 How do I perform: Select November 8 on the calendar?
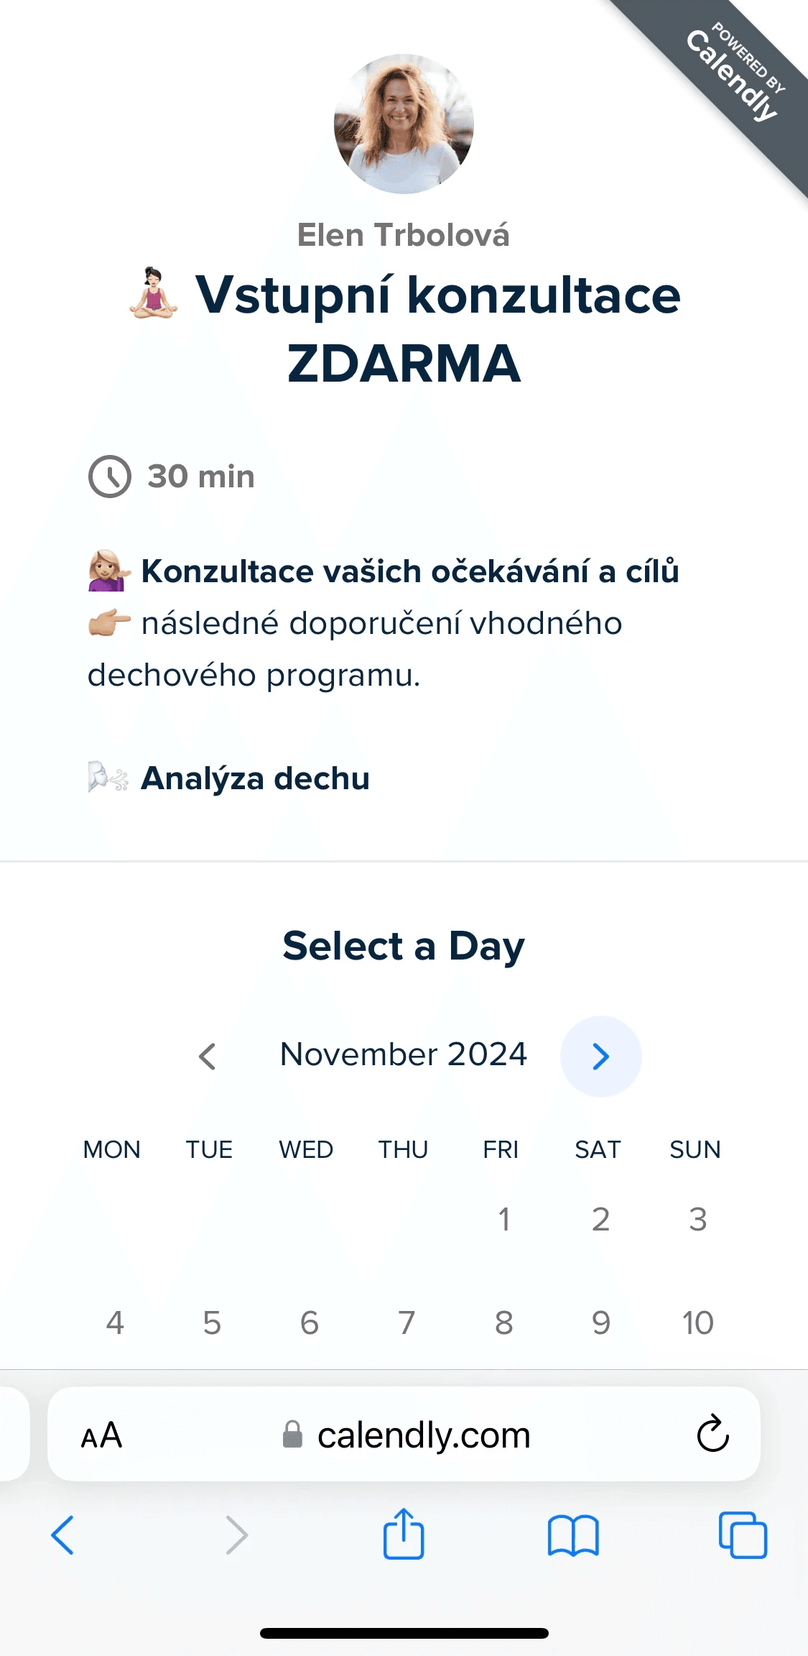[503, 1322]
